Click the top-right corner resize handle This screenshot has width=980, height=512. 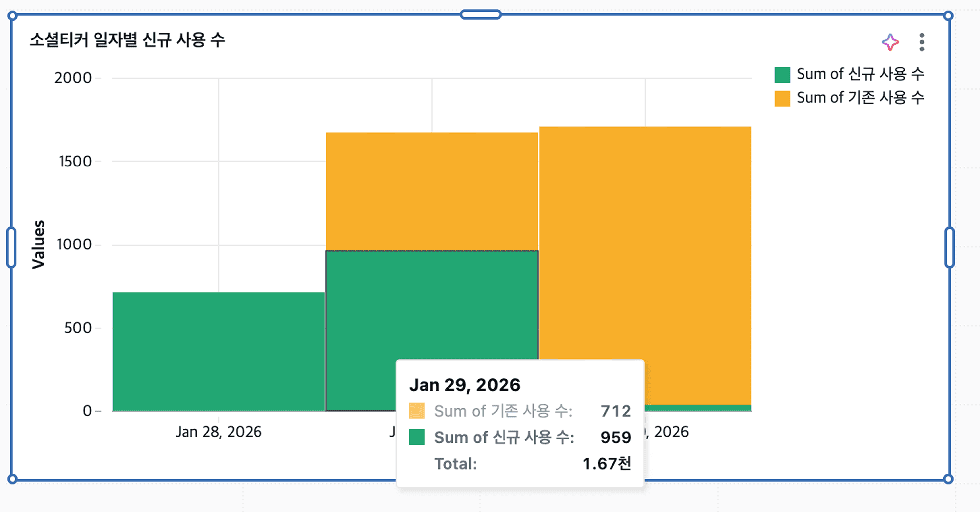(948, 15)
